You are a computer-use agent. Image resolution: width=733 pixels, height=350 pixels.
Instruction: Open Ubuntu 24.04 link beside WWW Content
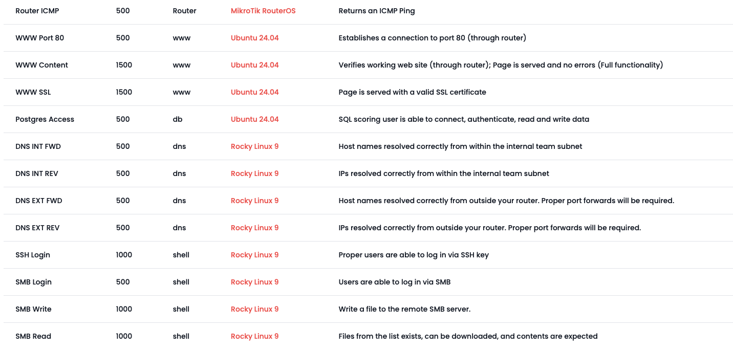254,65
